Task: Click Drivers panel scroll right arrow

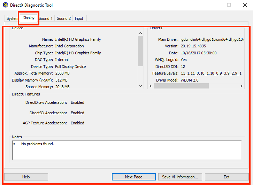Action: pos(242,86)
